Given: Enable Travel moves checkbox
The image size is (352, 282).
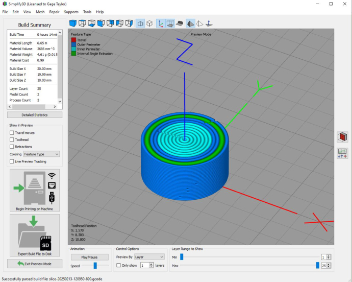Looking at the screenshot, I should tap(12, 133).
